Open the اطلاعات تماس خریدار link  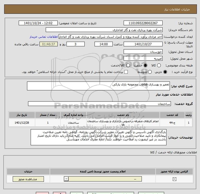pyautogui.click(x=44, y=37)
